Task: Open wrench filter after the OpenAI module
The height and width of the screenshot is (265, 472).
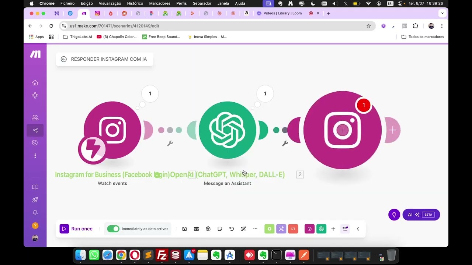Action: tap(285, 144)
